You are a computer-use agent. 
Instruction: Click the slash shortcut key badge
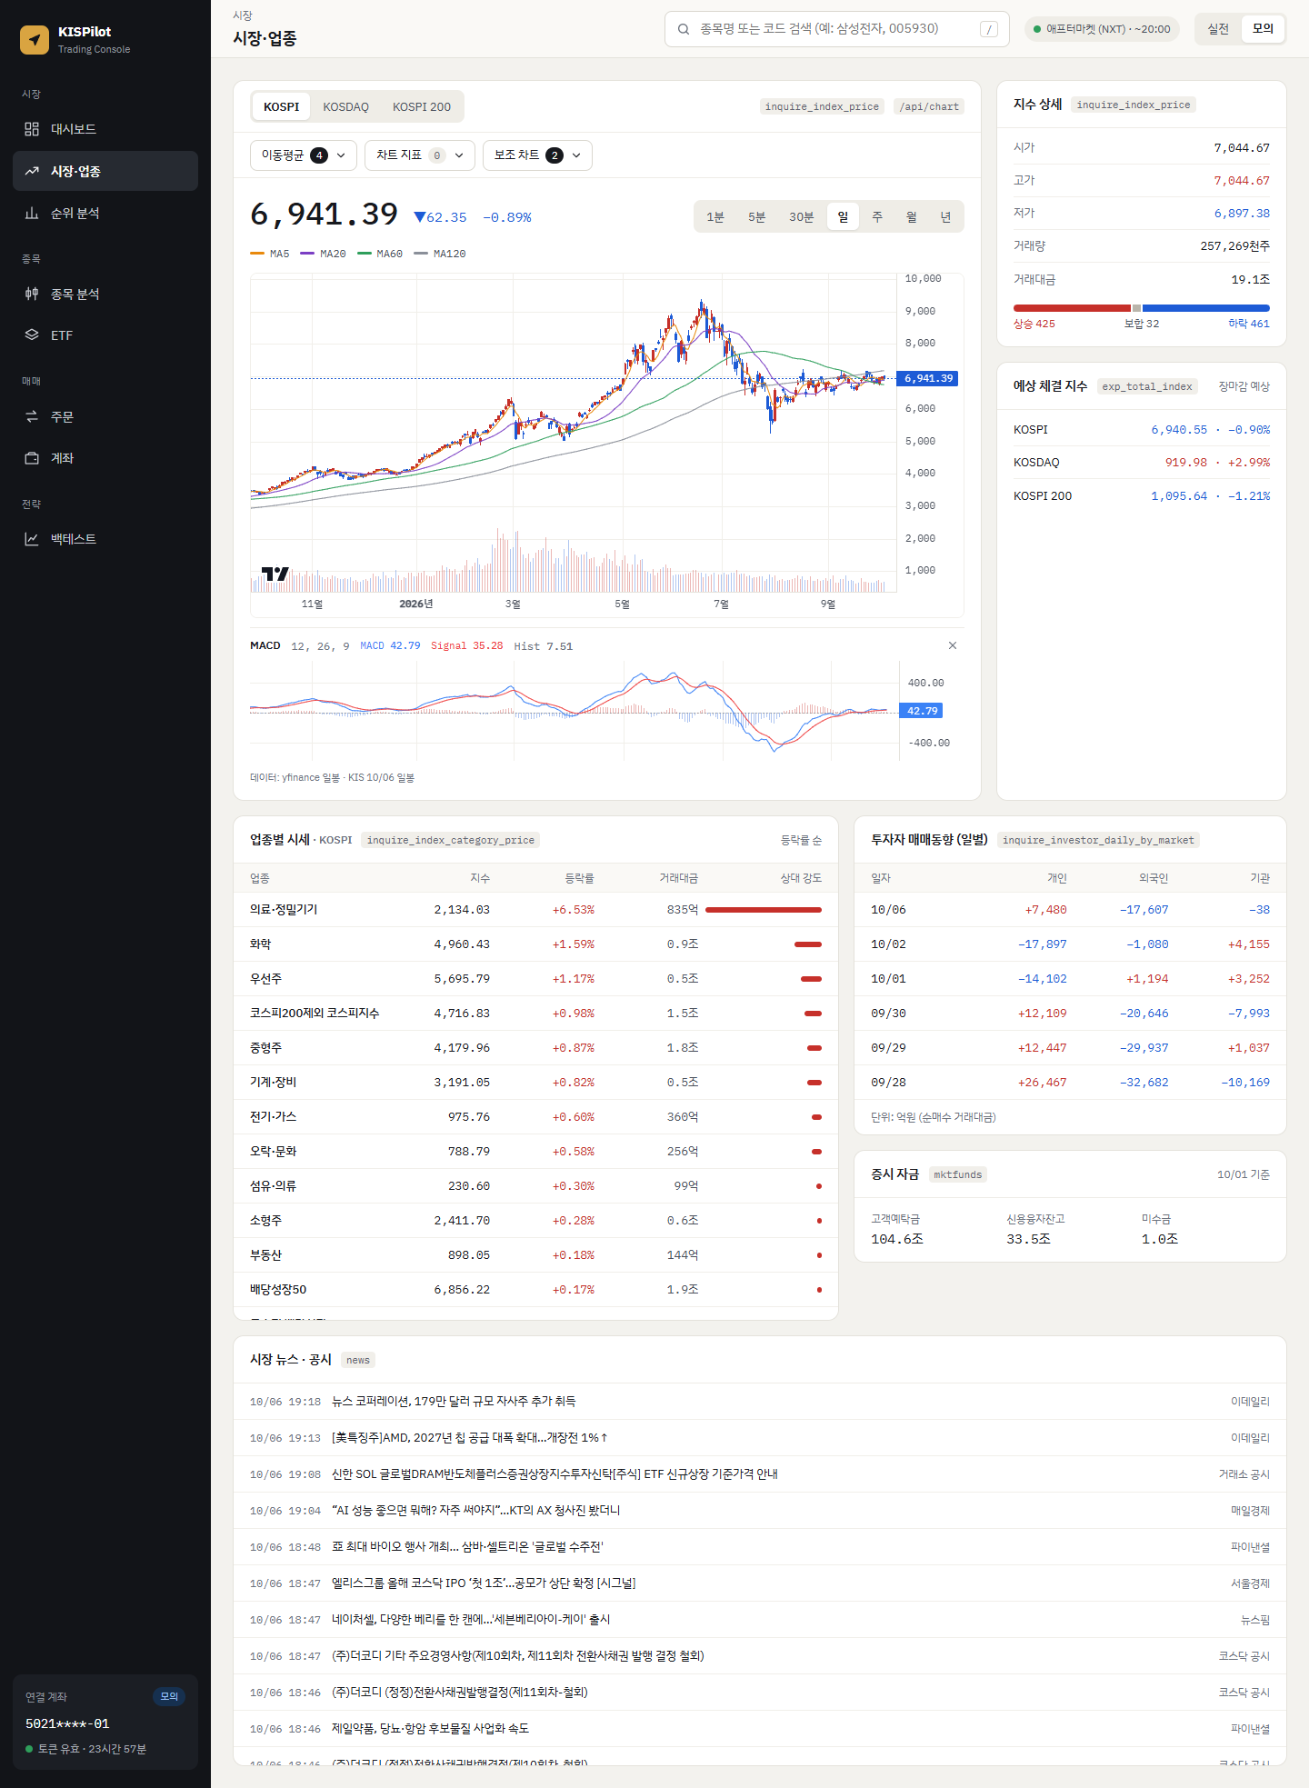989,29
